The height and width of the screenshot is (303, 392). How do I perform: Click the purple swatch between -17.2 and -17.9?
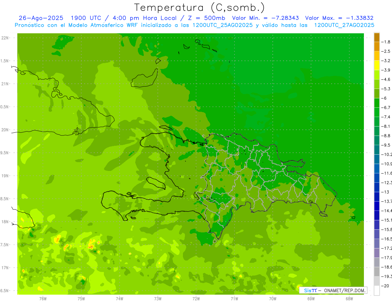click(377, 253)
